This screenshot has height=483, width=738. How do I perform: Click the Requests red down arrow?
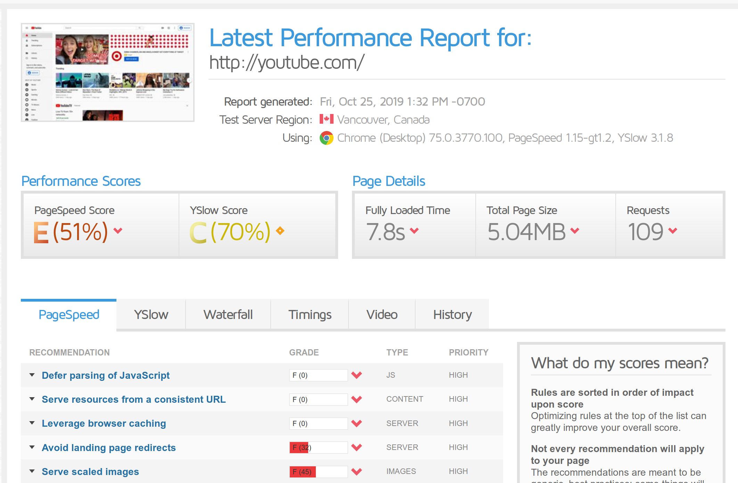click(x=673, y=230)
